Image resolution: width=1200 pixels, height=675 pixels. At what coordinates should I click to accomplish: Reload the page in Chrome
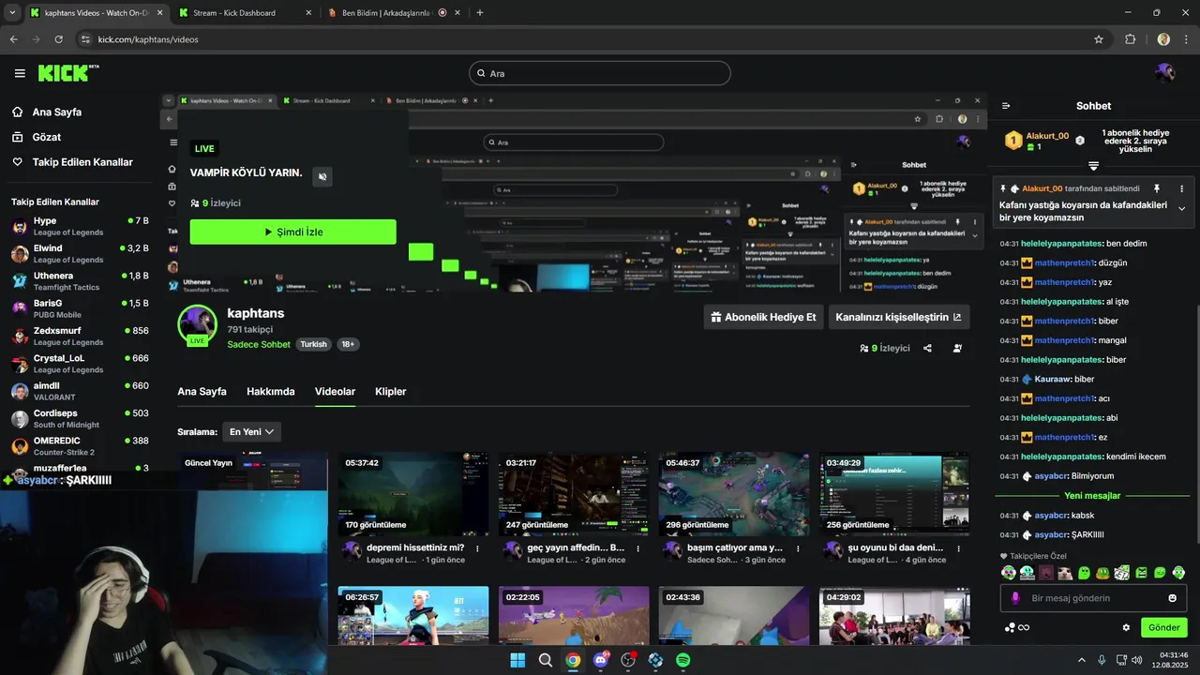coord(58,39)
